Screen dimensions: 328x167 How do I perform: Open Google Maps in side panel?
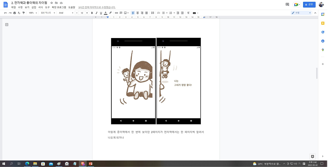coord(323,50)
